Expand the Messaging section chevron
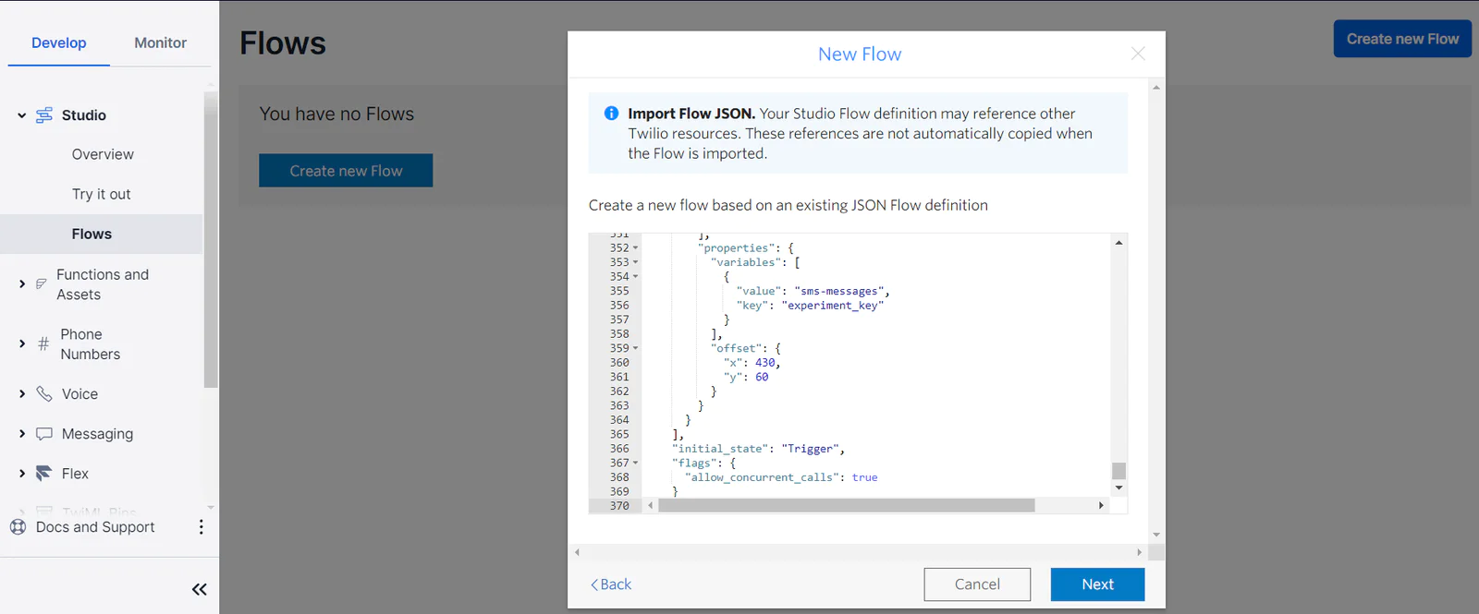The height and width of the screenshot is (614, 1479). [22, 434]
